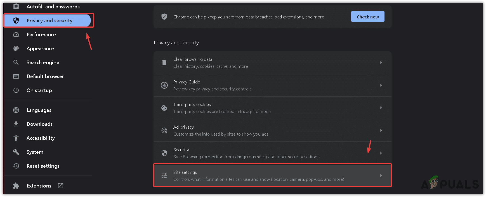
Task: Click the Clear browsing data trash icon
Action: point(164,63)
